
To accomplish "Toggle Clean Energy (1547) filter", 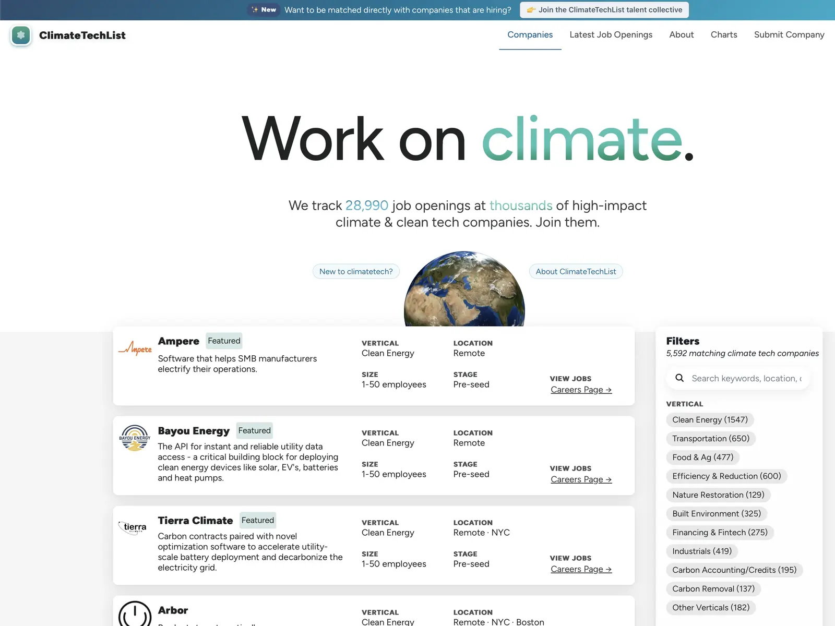I will tap(710, 420).
